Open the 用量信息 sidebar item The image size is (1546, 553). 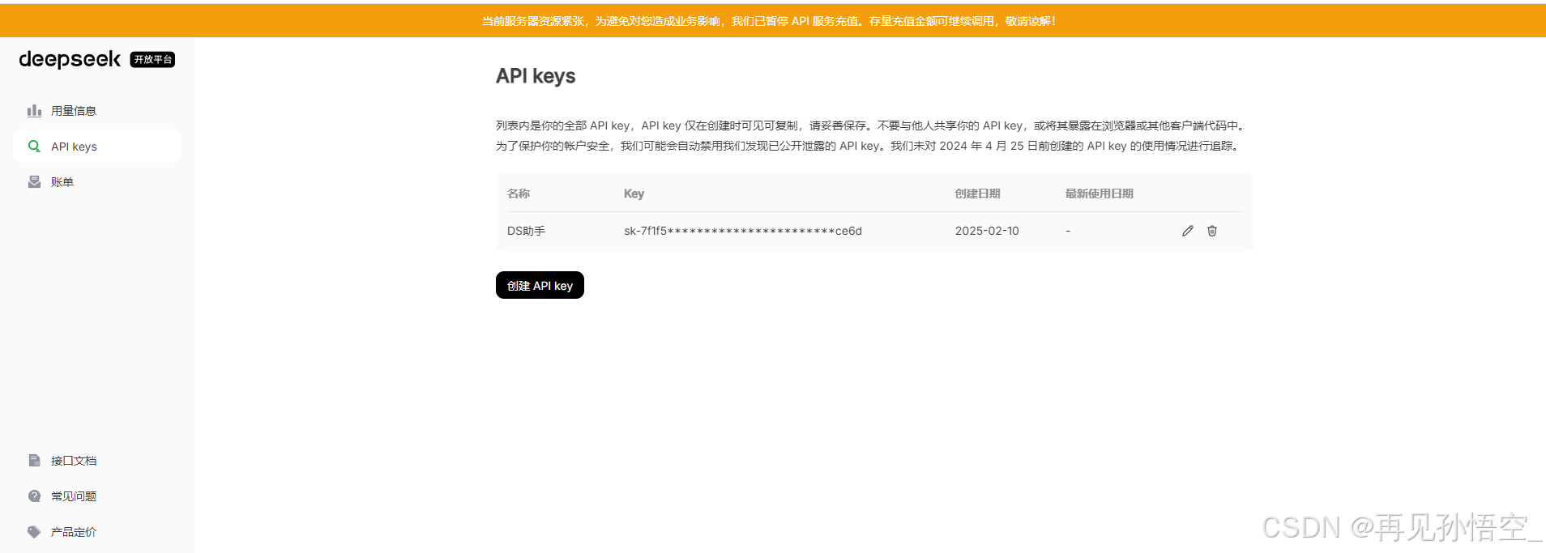point(97,111)
